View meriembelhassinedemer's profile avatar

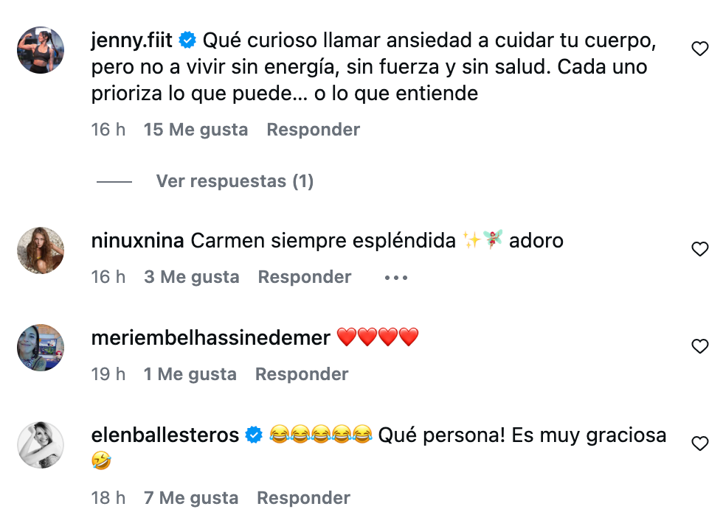coord(41,347)
